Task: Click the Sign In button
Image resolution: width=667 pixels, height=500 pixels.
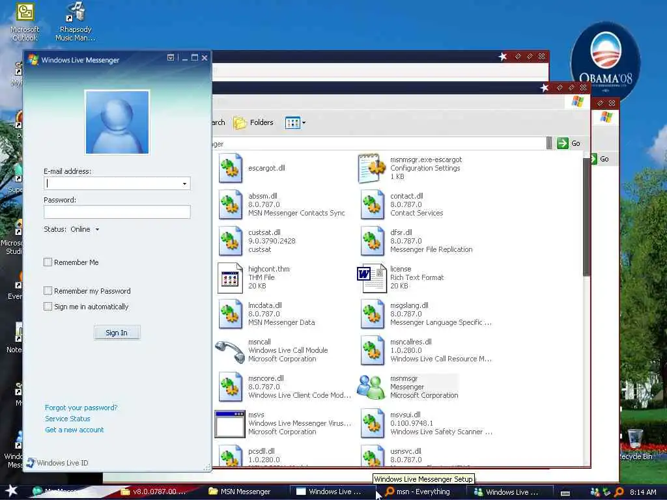Action: pyautogui.click(x=117, y=333)
